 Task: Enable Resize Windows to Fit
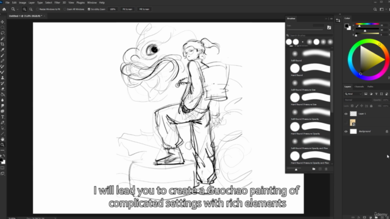pyautogui.click(x=37, y=9)
